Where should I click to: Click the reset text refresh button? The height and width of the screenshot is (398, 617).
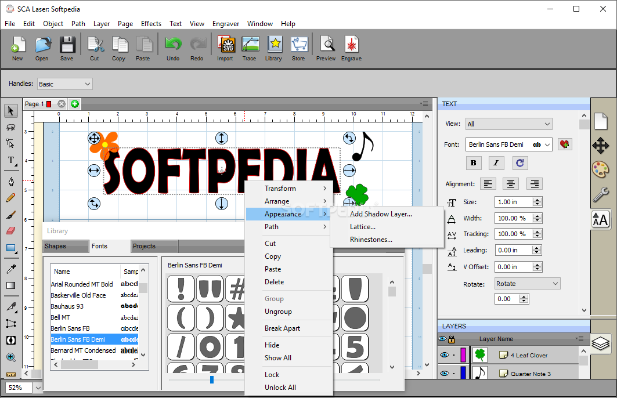[x=520, y=163]
